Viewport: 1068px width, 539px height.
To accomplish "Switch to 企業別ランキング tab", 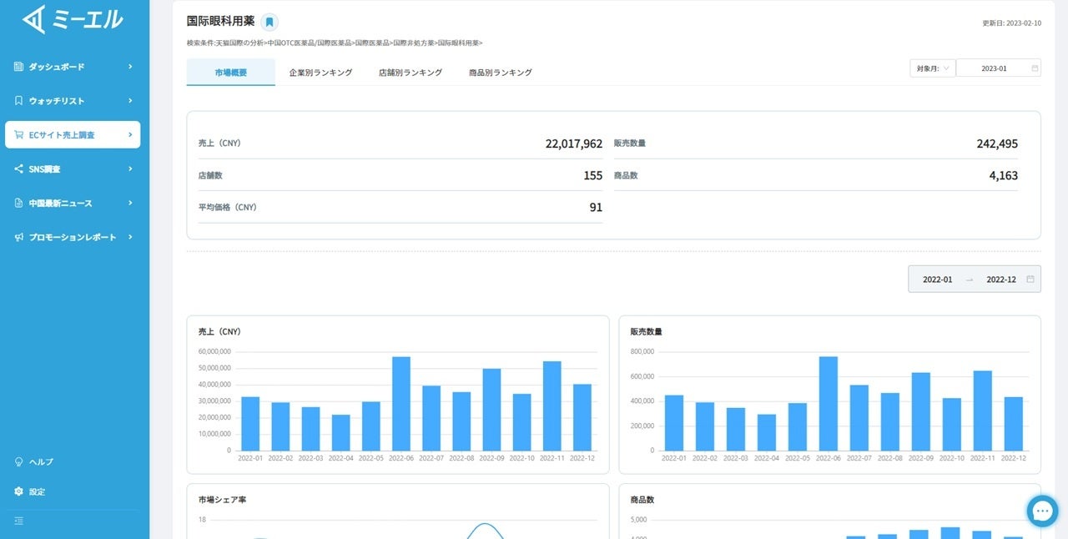I will point(320,73).
